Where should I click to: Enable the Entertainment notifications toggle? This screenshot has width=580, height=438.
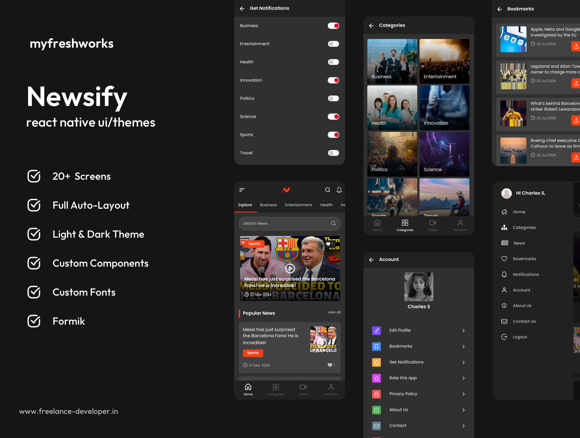pos(333,44)
